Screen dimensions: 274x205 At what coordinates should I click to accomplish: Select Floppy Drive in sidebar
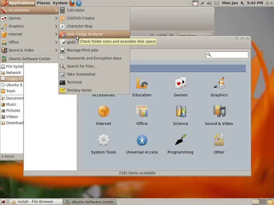tap(12, 79)
